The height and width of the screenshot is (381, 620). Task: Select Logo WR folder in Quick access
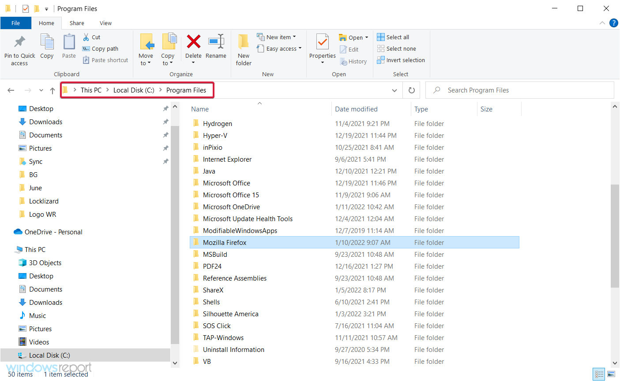tap(38, 215)
